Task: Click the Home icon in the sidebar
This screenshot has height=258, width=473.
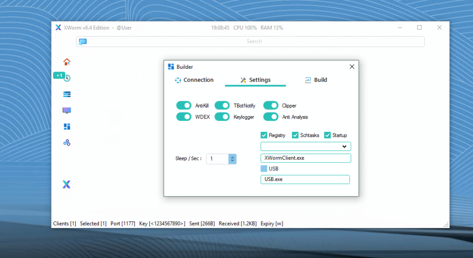Action: click(67, 62)
